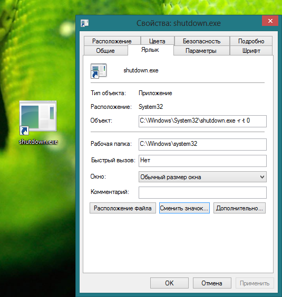The width and height of the screenshot is (282, 297).
Task: Open the Цвета tab
Action: 157,41
